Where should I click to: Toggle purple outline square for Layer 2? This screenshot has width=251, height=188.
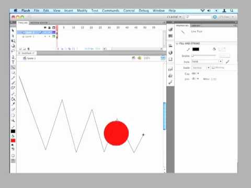(54, 32)
